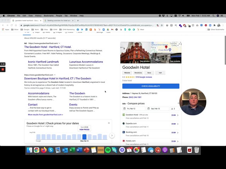Viewport: 226px width, 169px height.
Task: Open Sonos from the dock
Action: [x=101, y=150]
